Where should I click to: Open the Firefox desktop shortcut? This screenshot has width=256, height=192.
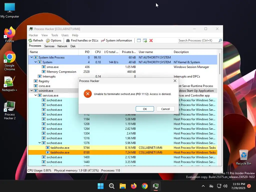(10, 34)
